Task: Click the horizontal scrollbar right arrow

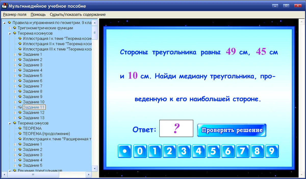Action: point(89,175)
